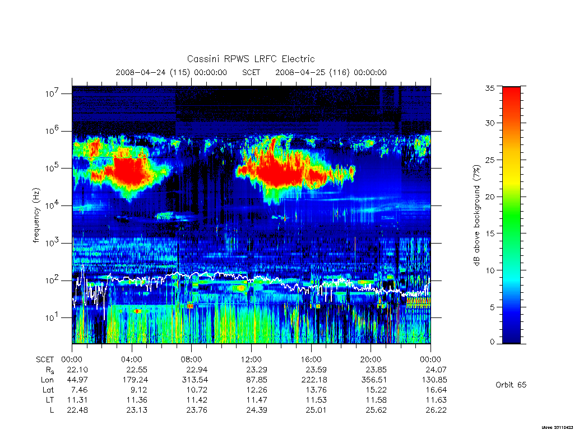Viewport: 574px width, 430px height.
Task: Click the LT value '11.53'
Action: click(x=316, y=400)
